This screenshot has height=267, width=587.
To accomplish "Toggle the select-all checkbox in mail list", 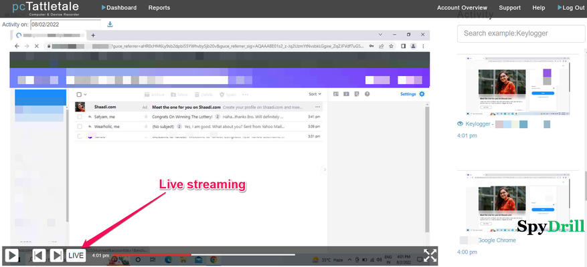I will click(79, 94).
